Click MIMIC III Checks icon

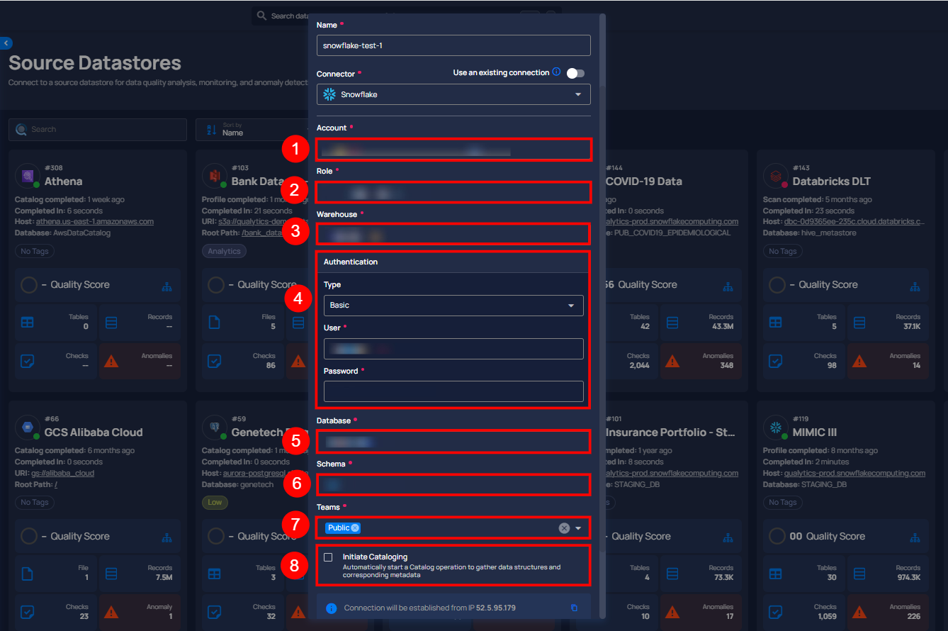click(x=775, y=613)
